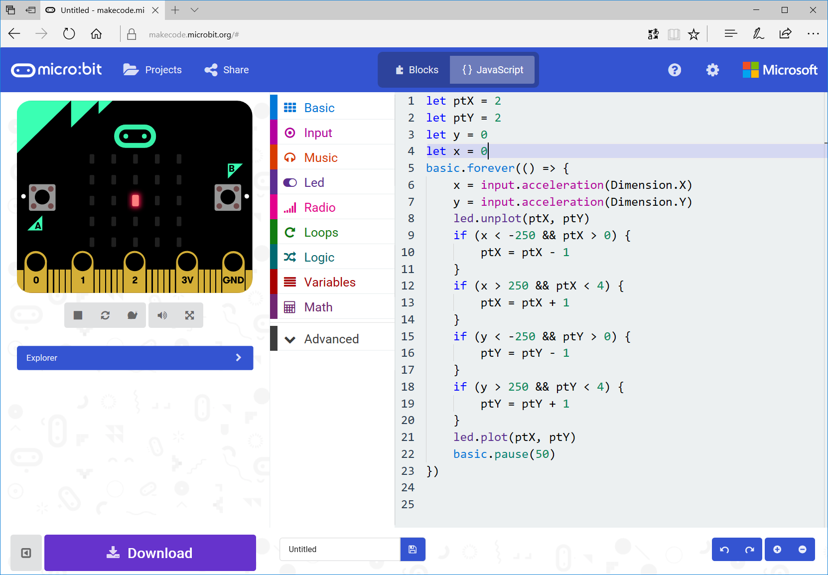Open the Explorer panel
The width and height of the screenshot is (828, 575).
[135, 358]
